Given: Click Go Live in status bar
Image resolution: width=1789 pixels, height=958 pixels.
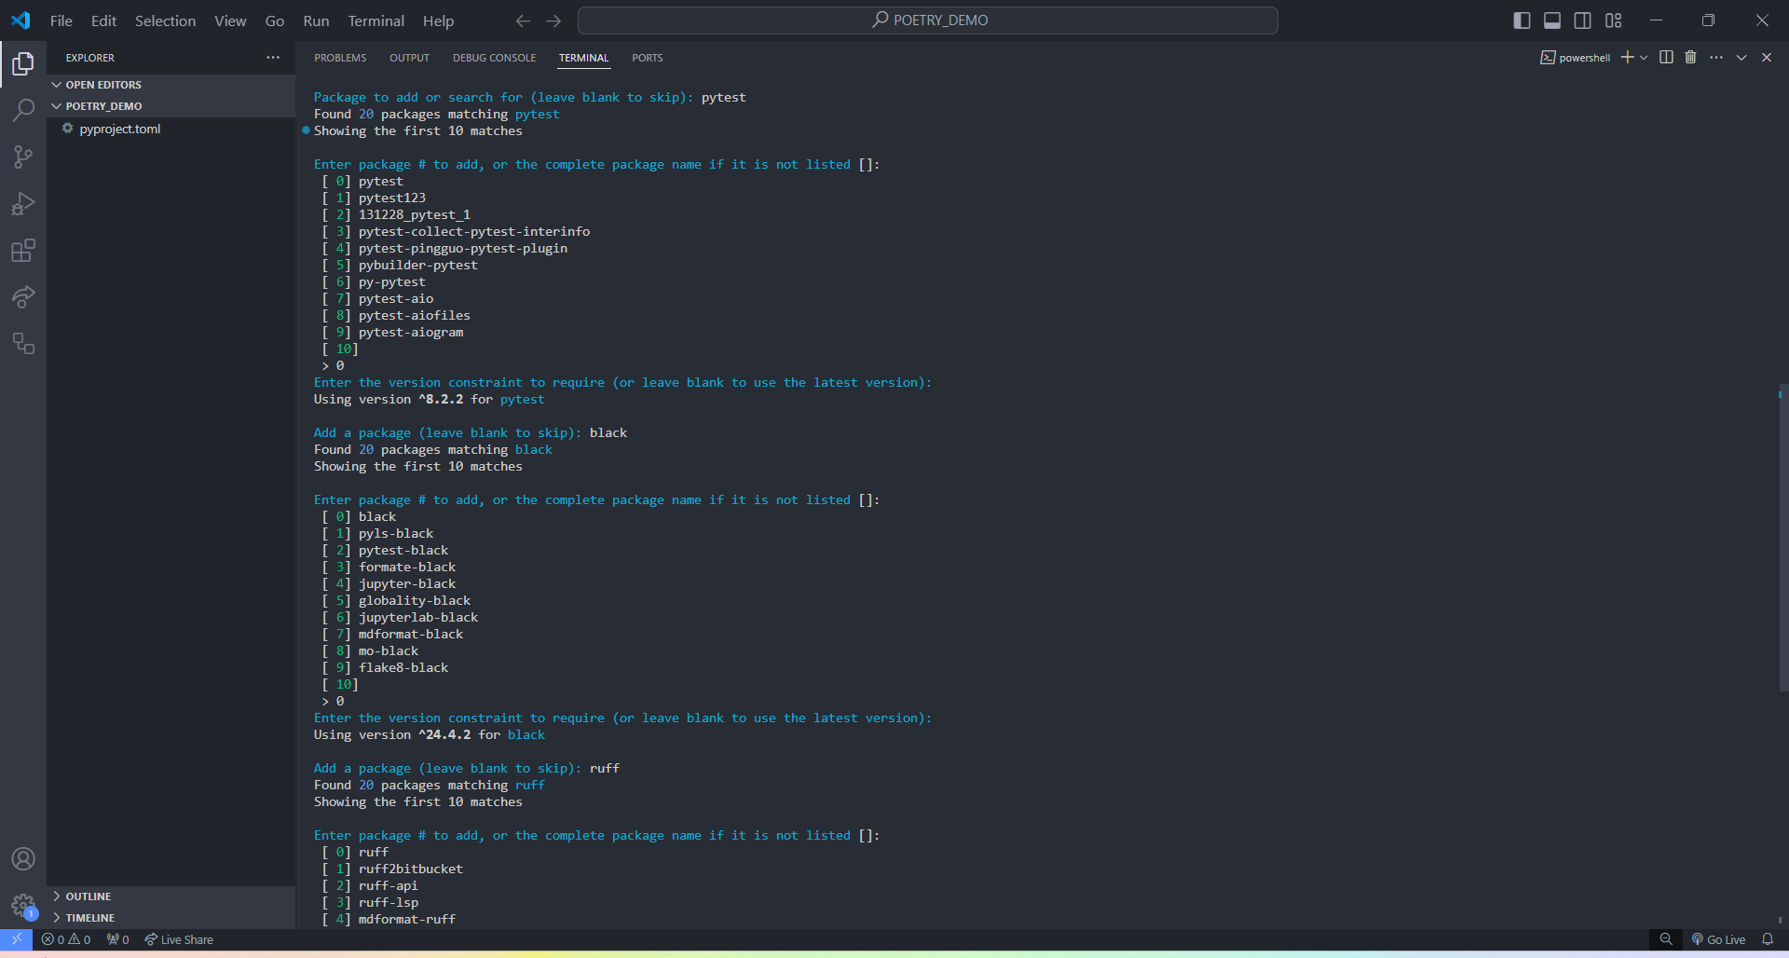Looking at the screenshot, I should coord(1719,939).
